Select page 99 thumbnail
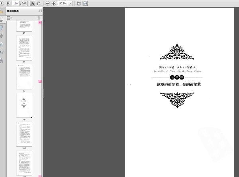The width and height of the screenshot is (239, 177). (24, 77)
